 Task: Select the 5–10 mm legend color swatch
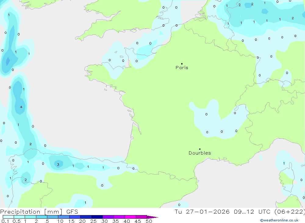click(53, 217)
